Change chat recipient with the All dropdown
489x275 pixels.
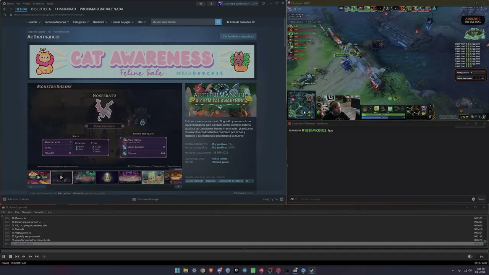[x=294, y=199]
